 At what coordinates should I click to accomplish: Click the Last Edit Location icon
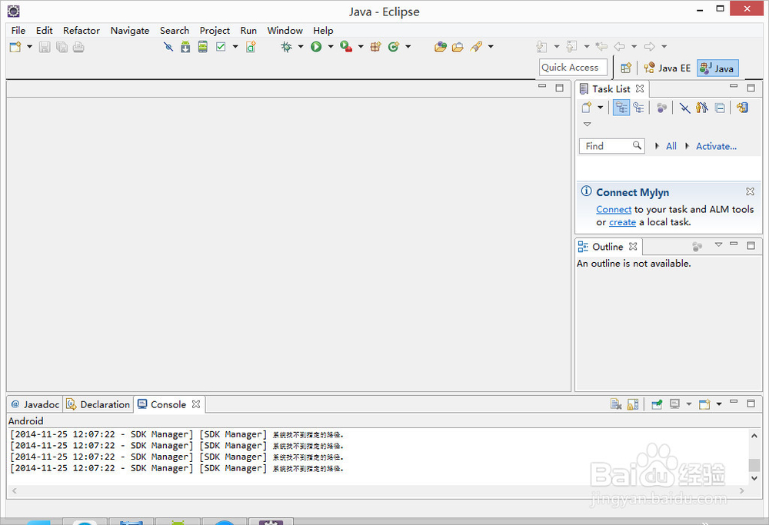click(601, 47)
